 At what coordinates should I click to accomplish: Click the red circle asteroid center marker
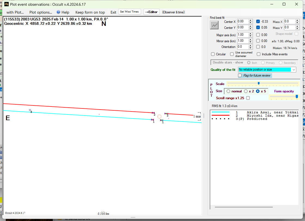[159, 116]
